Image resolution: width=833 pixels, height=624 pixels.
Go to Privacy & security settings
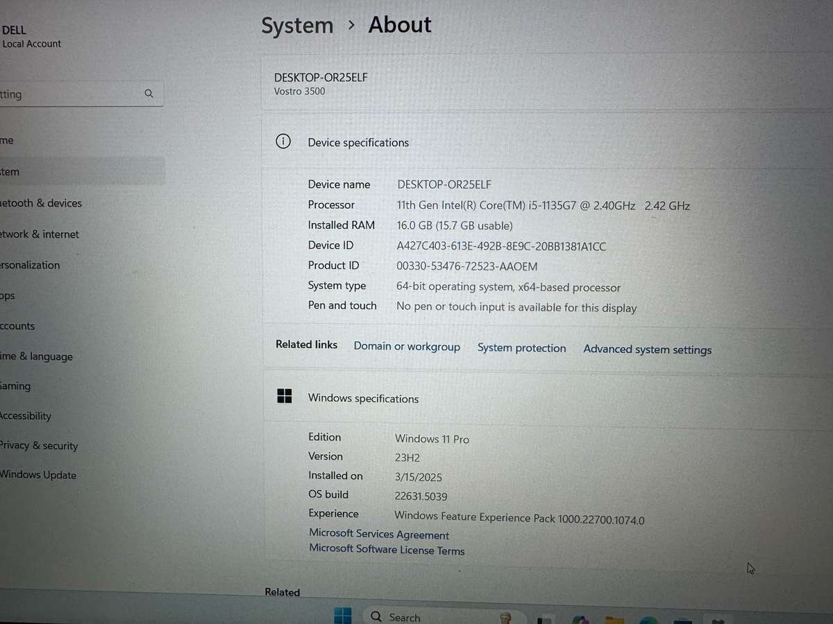point(39,445)
